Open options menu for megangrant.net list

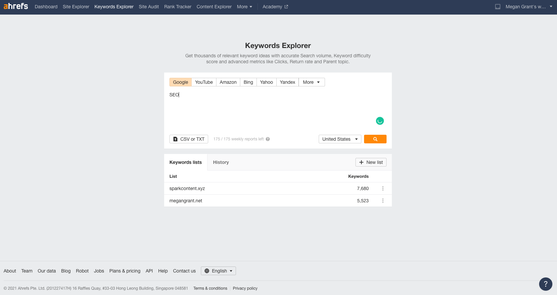(x=383, y=201)
